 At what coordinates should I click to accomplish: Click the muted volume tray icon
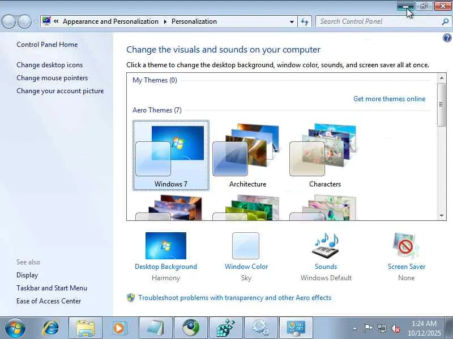click(x=396, y=328)
